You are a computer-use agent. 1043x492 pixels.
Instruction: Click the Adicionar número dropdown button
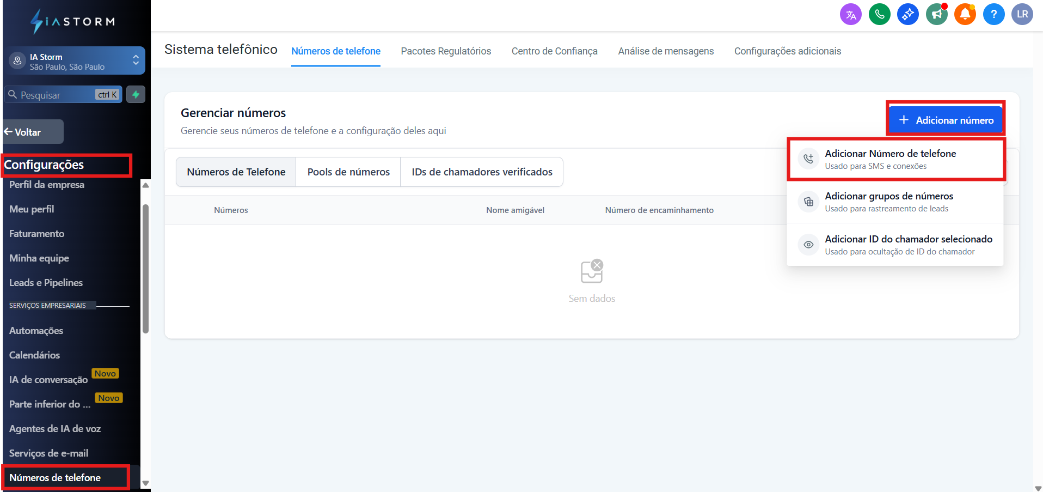point(946,120)
